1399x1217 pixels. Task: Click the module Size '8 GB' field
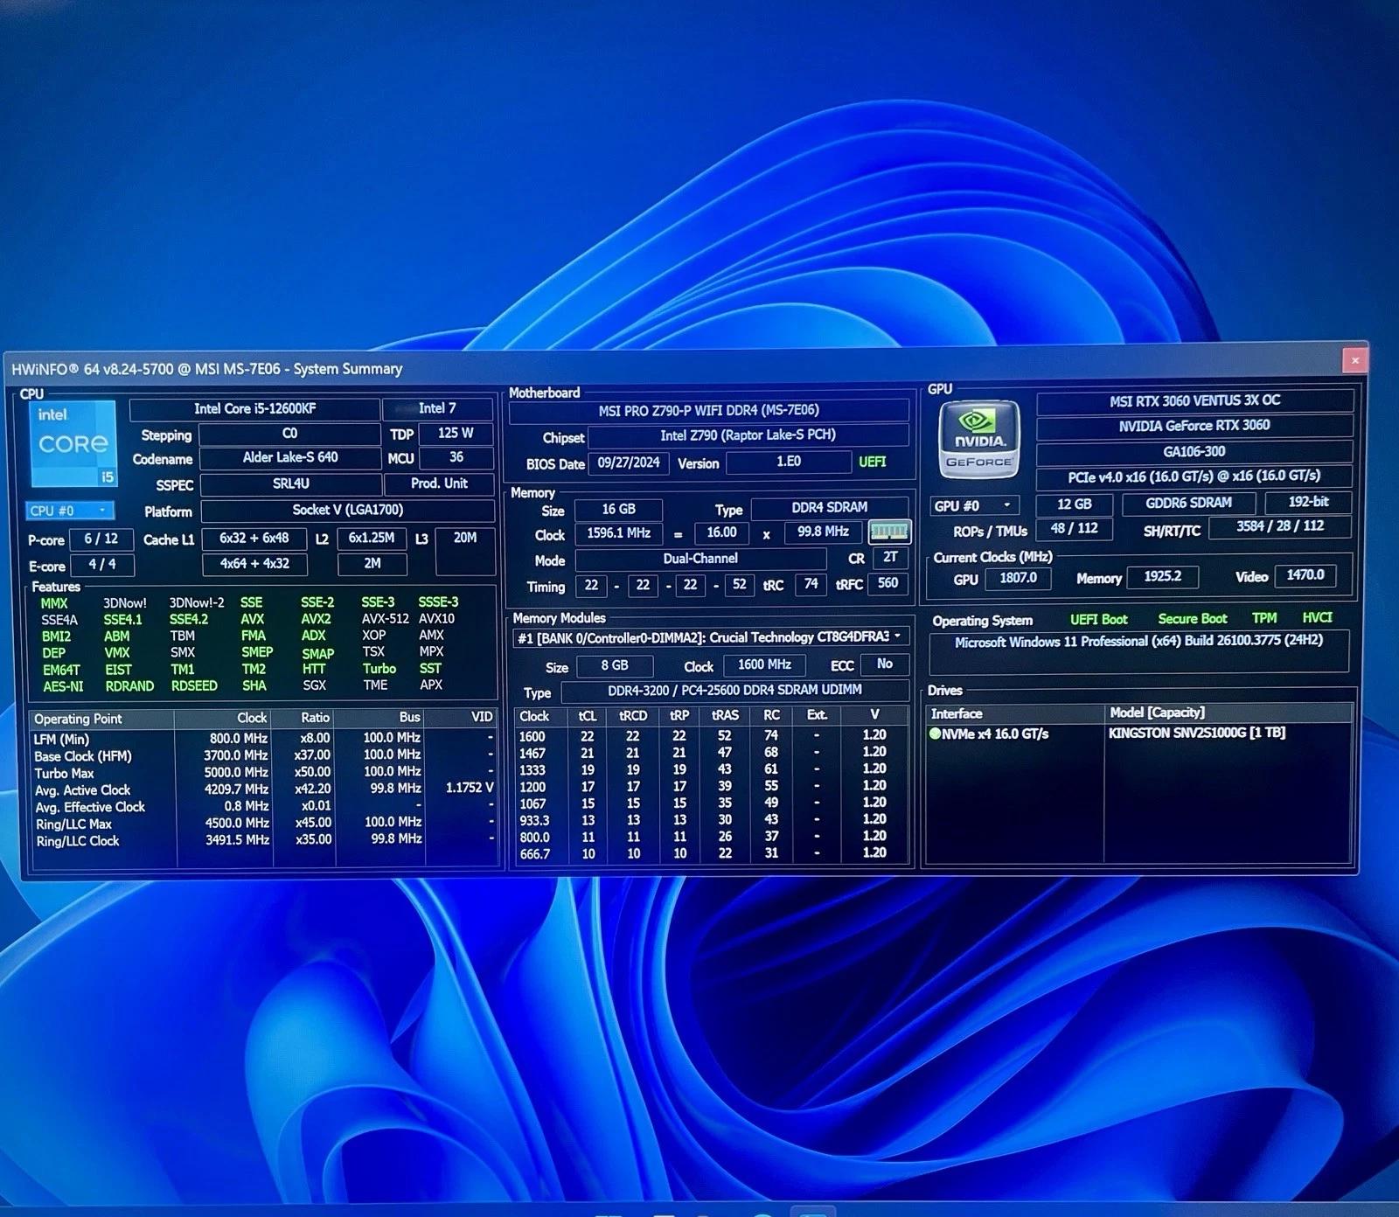pos(615,665)
